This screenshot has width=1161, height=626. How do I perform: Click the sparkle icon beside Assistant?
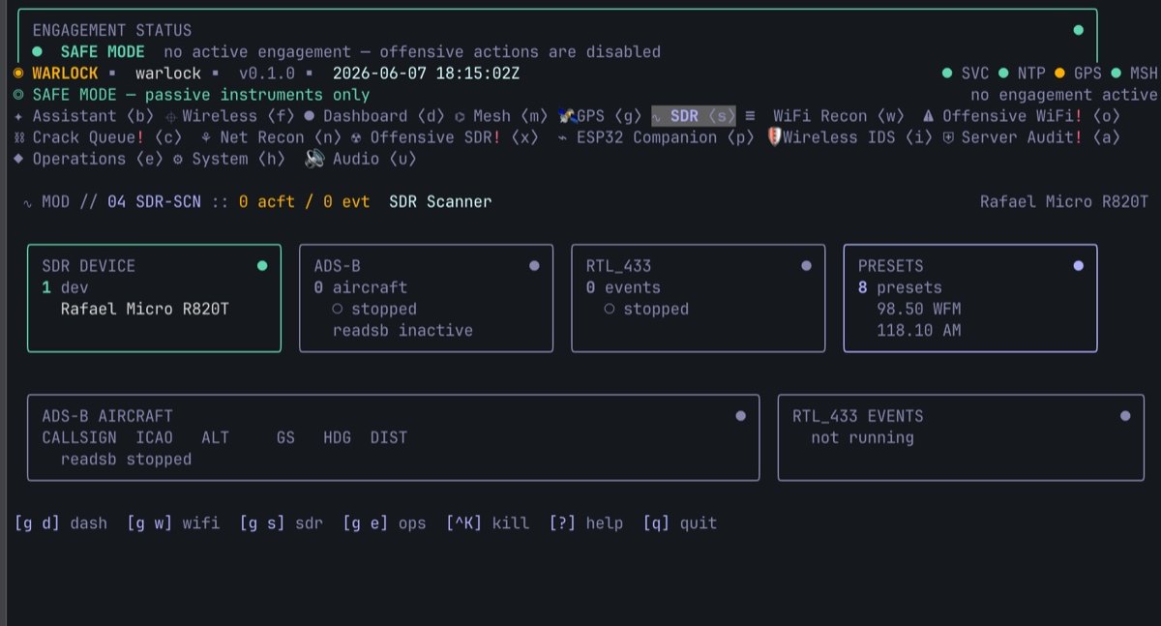coord(18,116)
